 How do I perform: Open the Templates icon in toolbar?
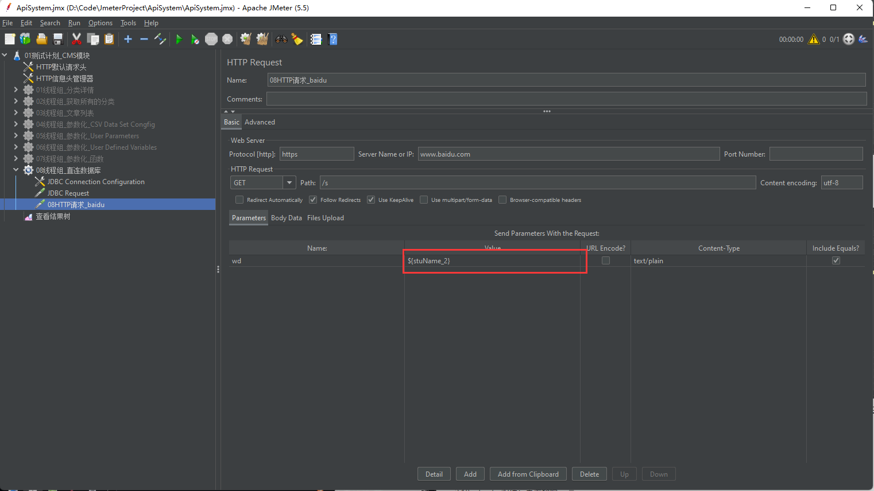(x=25, y=39)
